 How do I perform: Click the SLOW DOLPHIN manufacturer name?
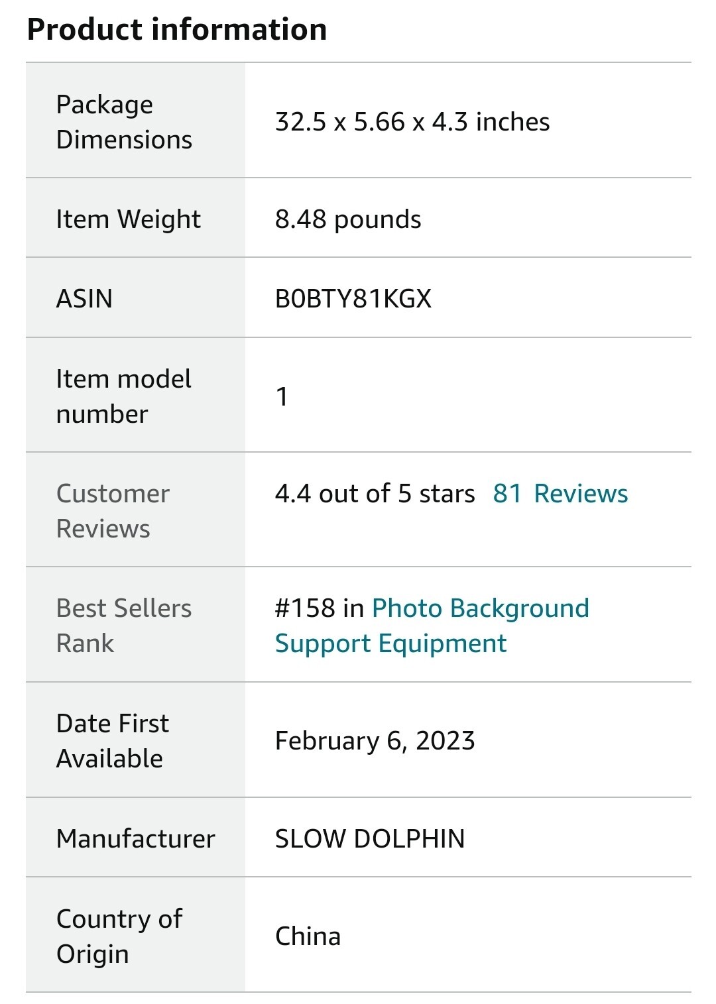(x=370, y=838)
